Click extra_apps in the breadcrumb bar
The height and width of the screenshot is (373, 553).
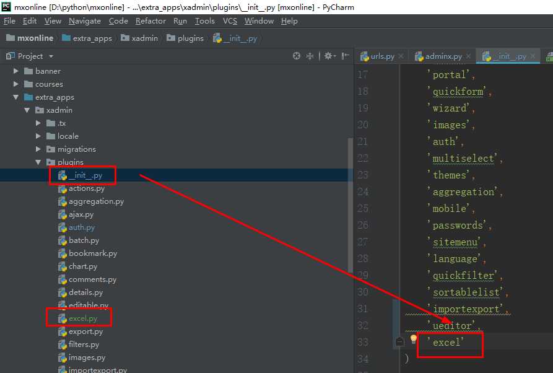(x=87, y=38)
